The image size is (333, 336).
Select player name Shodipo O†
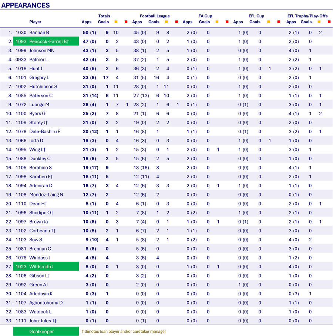[41, 212]
